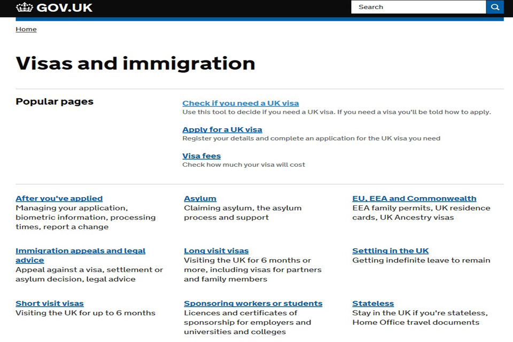Click the crown logo in the header
The width and height of the screenshot is (513, 342).
click(x=24, y=7)
